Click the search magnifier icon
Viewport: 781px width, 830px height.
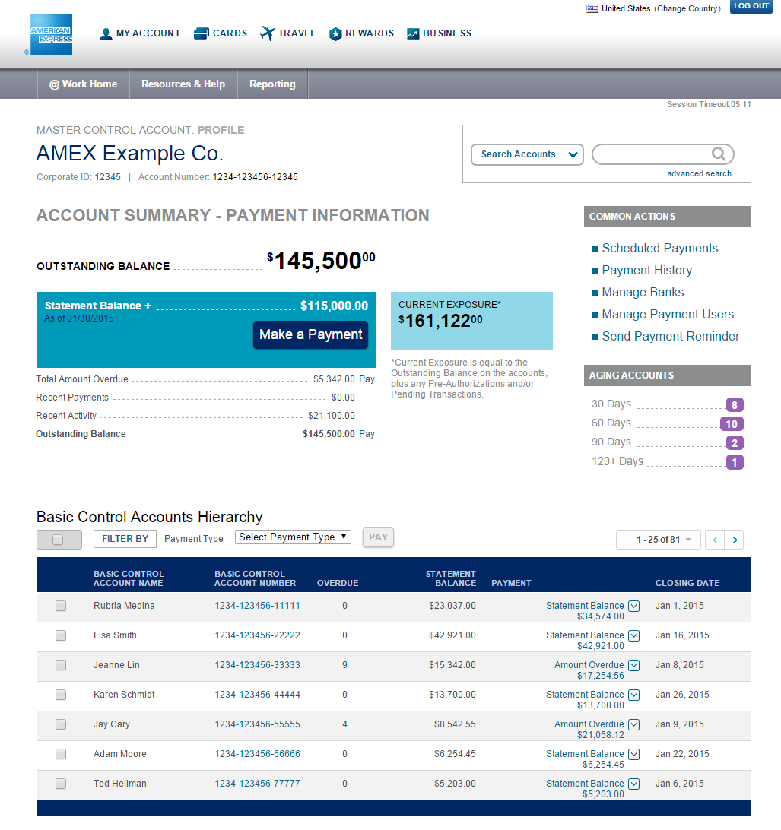click(719, 154)
